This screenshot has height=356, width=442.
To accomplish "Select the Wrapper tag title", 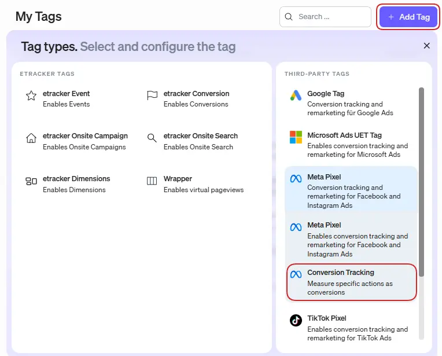I will tap(178, 179).
